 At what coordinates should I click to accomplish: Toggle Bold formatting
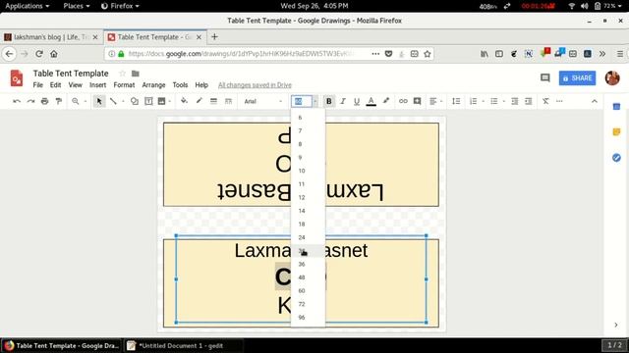[x=328, y=101]
